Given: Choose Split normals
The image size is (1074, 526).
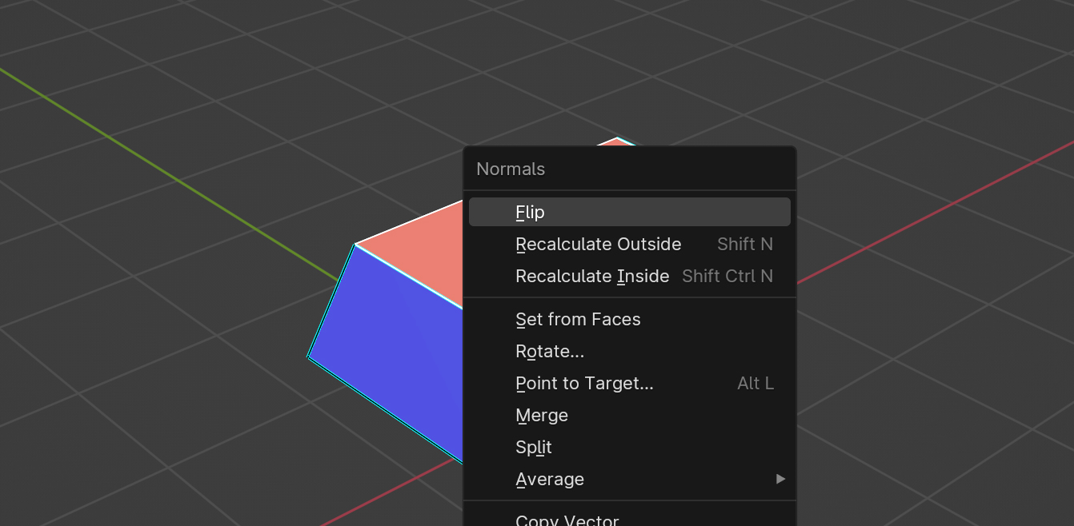Looking at the screenshot, I should pyautogui.click(x=629, y=447).
